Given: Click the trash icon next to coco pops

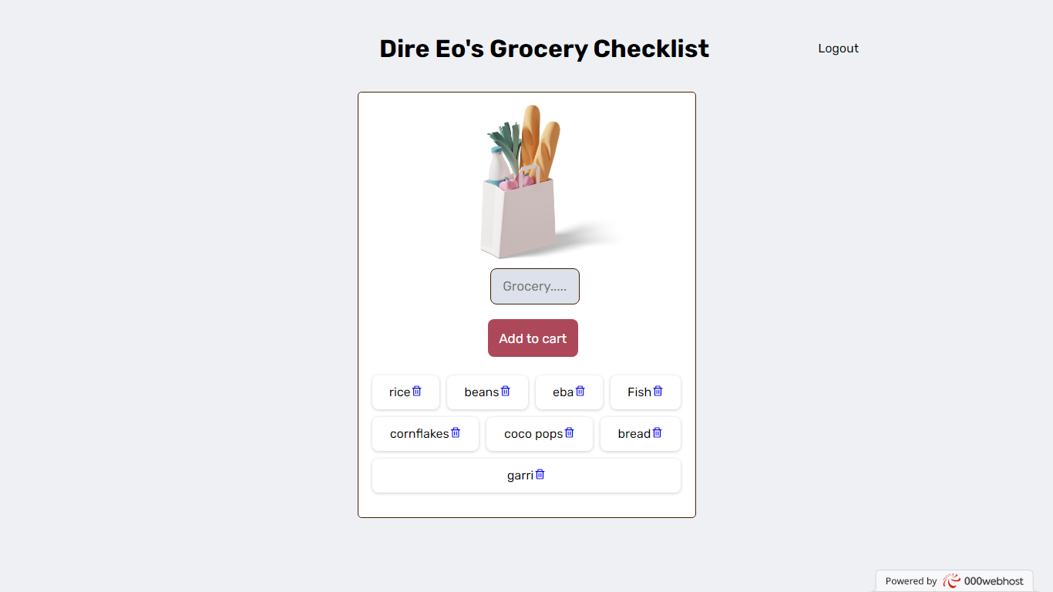Looking at the screenshot, I should [570, 432].
